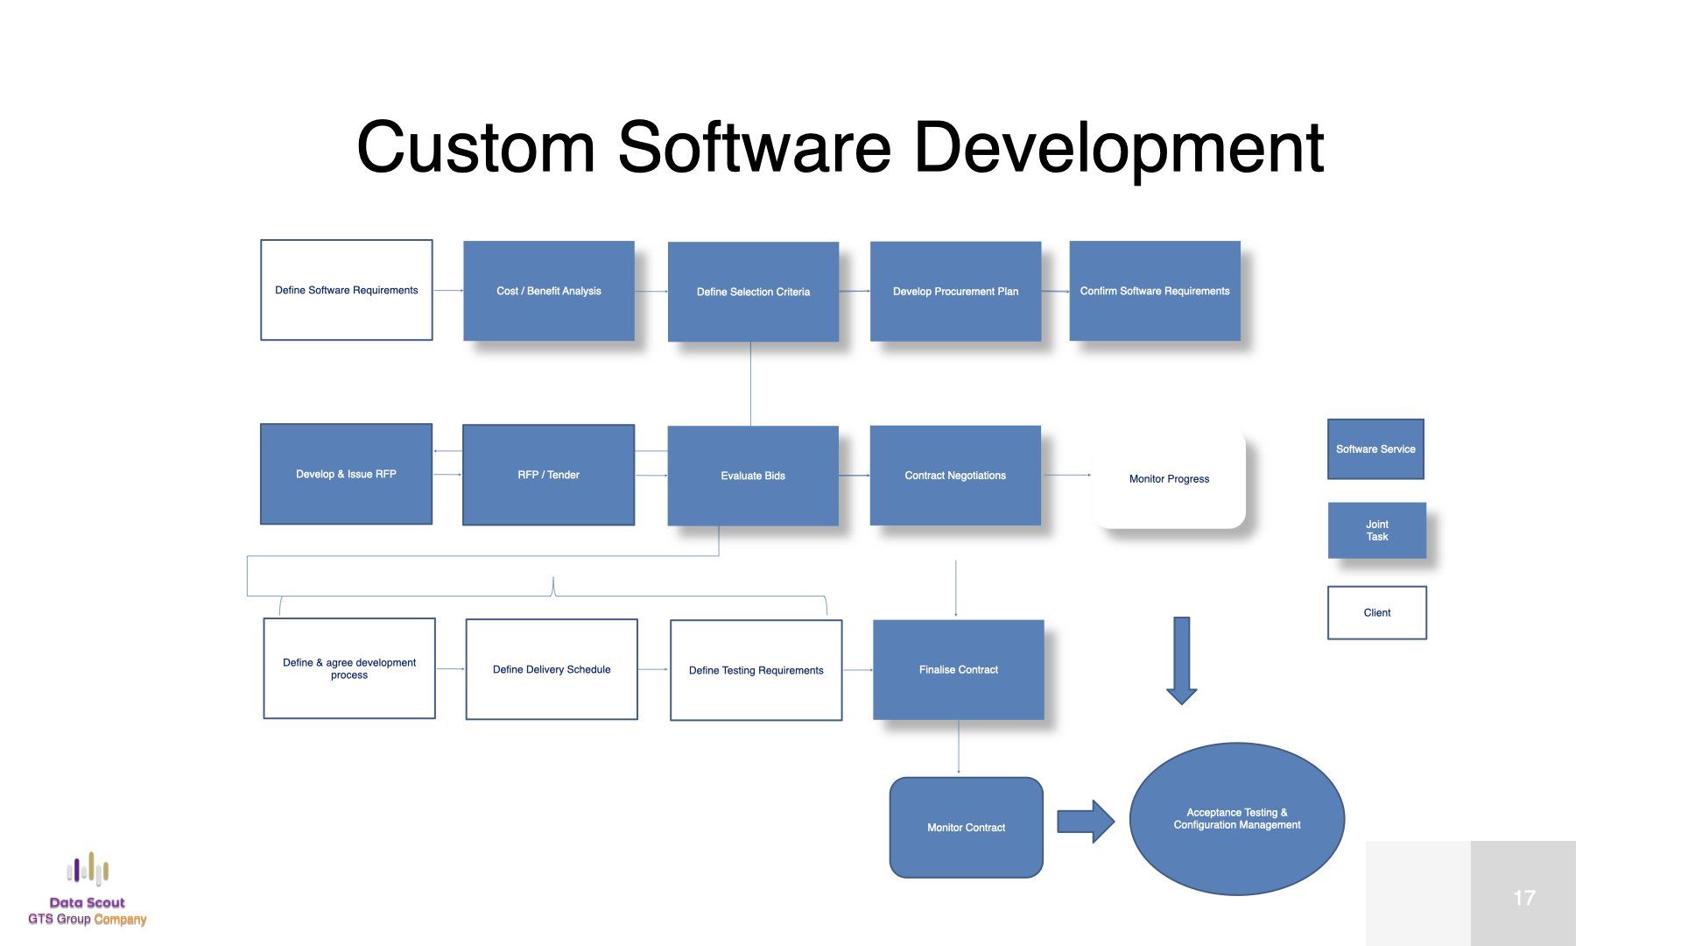1681x946 pixels.
Task: Select the Monitor Contract rounded box
Action: [x=967, y=827]
